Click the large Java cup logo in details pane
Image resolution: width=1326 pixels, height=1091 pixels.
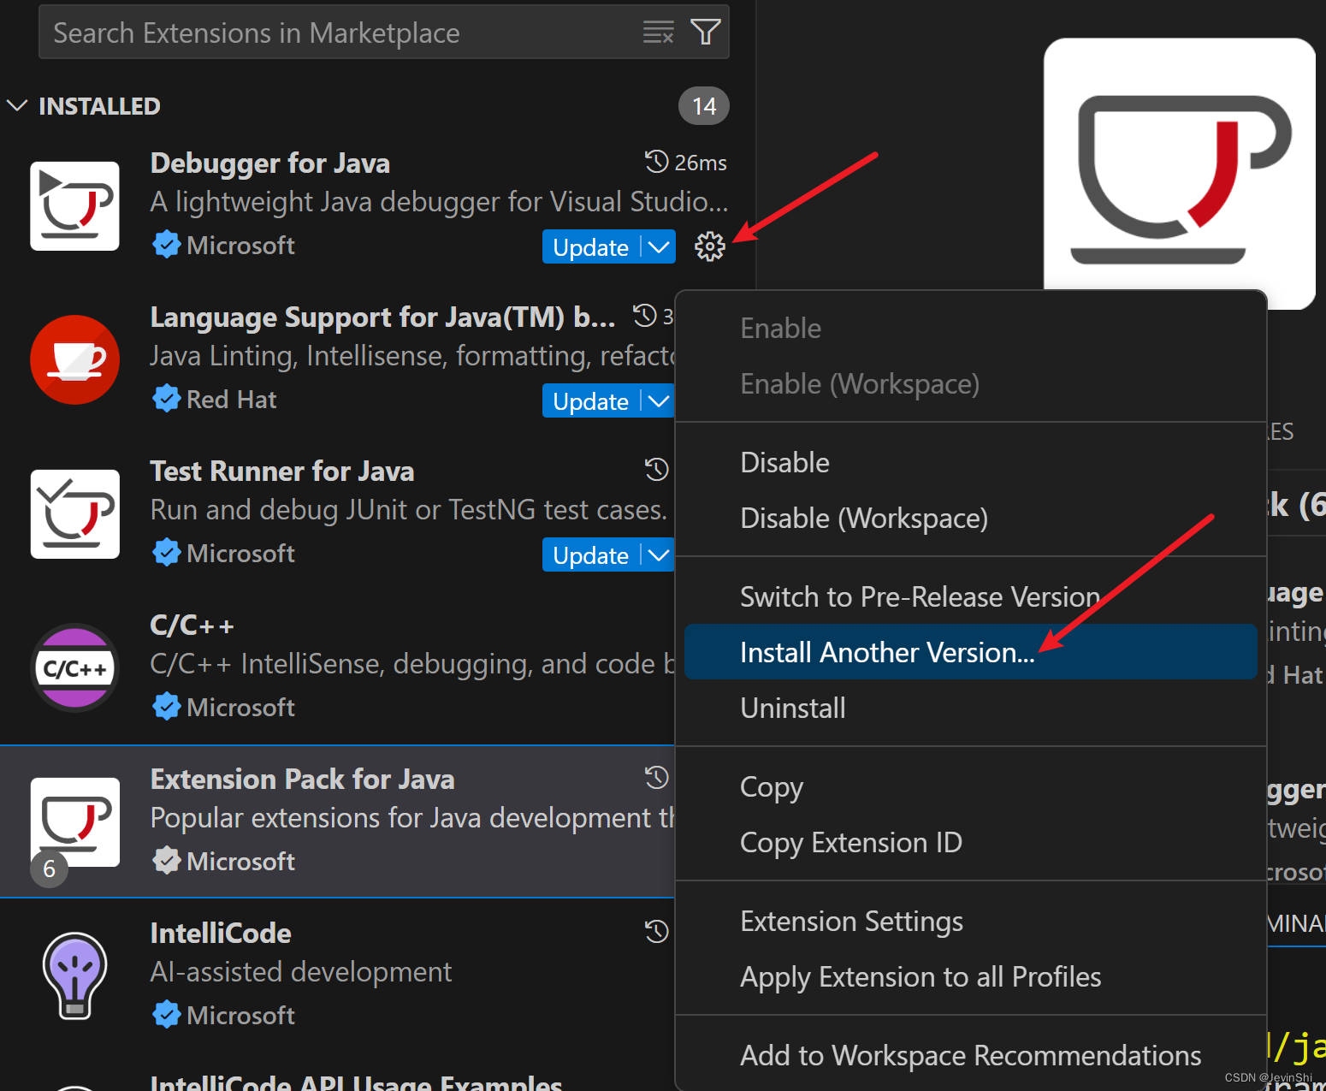[1180, 174]
